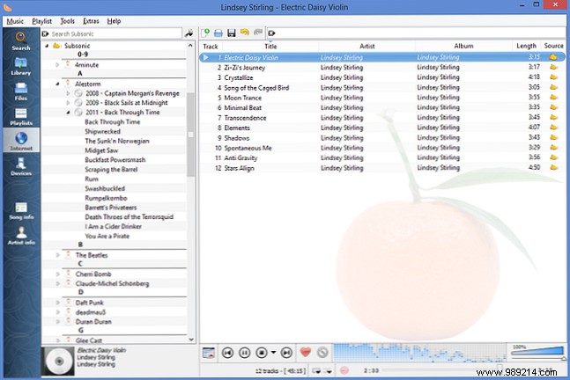Image resolution: width=570 pixels, height=380 pixels.
Task: Open the Song info tab in the sidebar
Action: tap(21, 210)
